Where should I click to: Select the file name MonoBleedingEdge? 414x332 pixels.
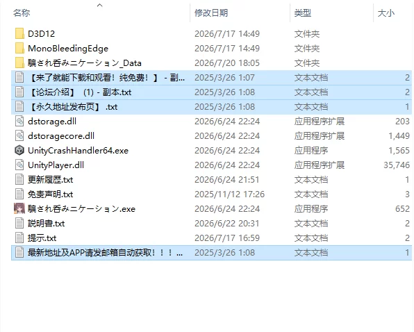tap(68, 49)
